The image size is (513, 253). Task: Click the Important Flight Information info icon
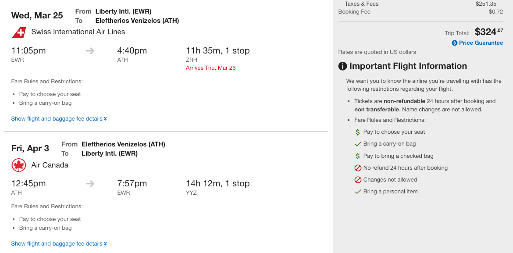[343, 66]
